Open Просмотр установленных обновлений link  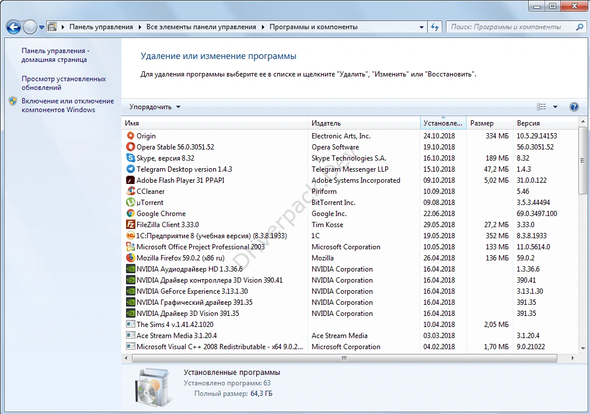(64, 83)
